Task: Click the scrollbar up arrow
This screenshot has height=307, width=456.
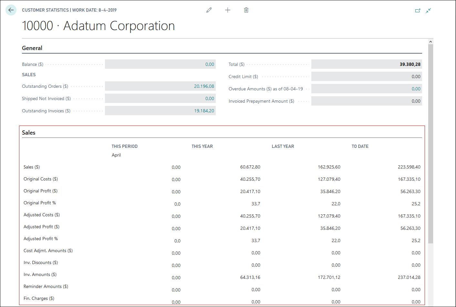Action: pyautogui.click(x=430, y=42)
